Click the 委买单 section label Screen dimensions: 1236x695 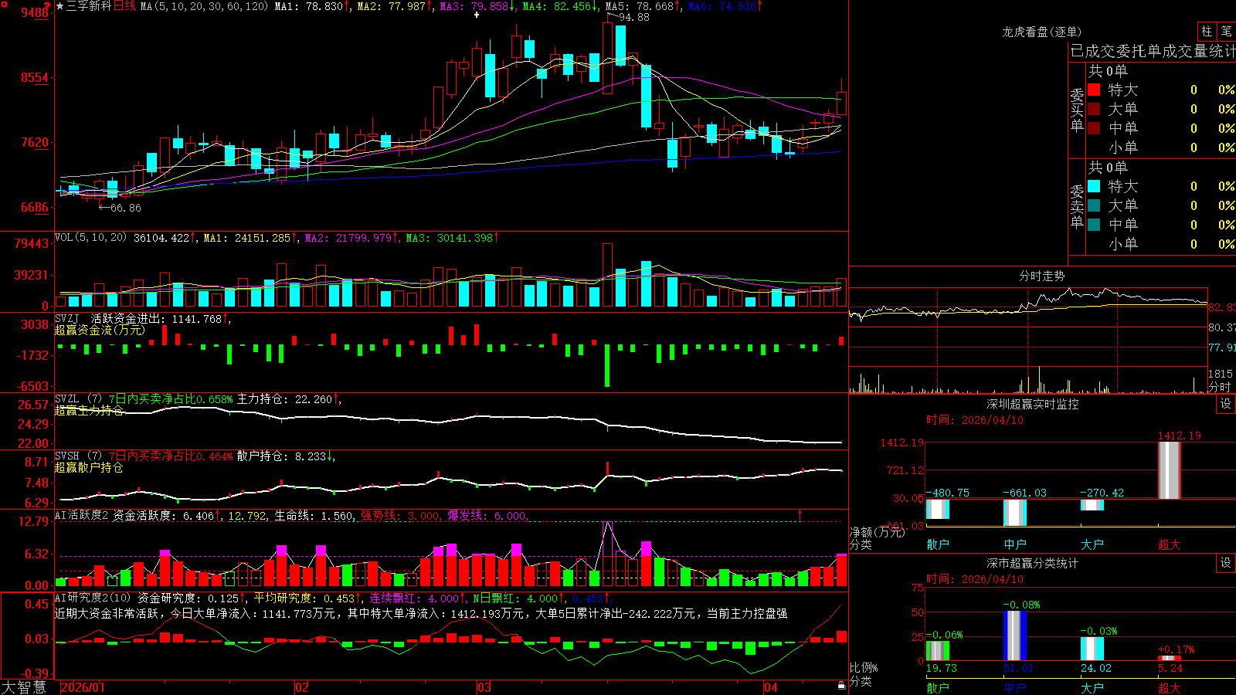[x=1077, y=110]
